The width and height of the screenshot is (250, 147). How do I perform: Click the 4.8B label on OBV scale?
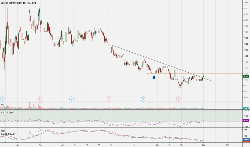[246, 130]
